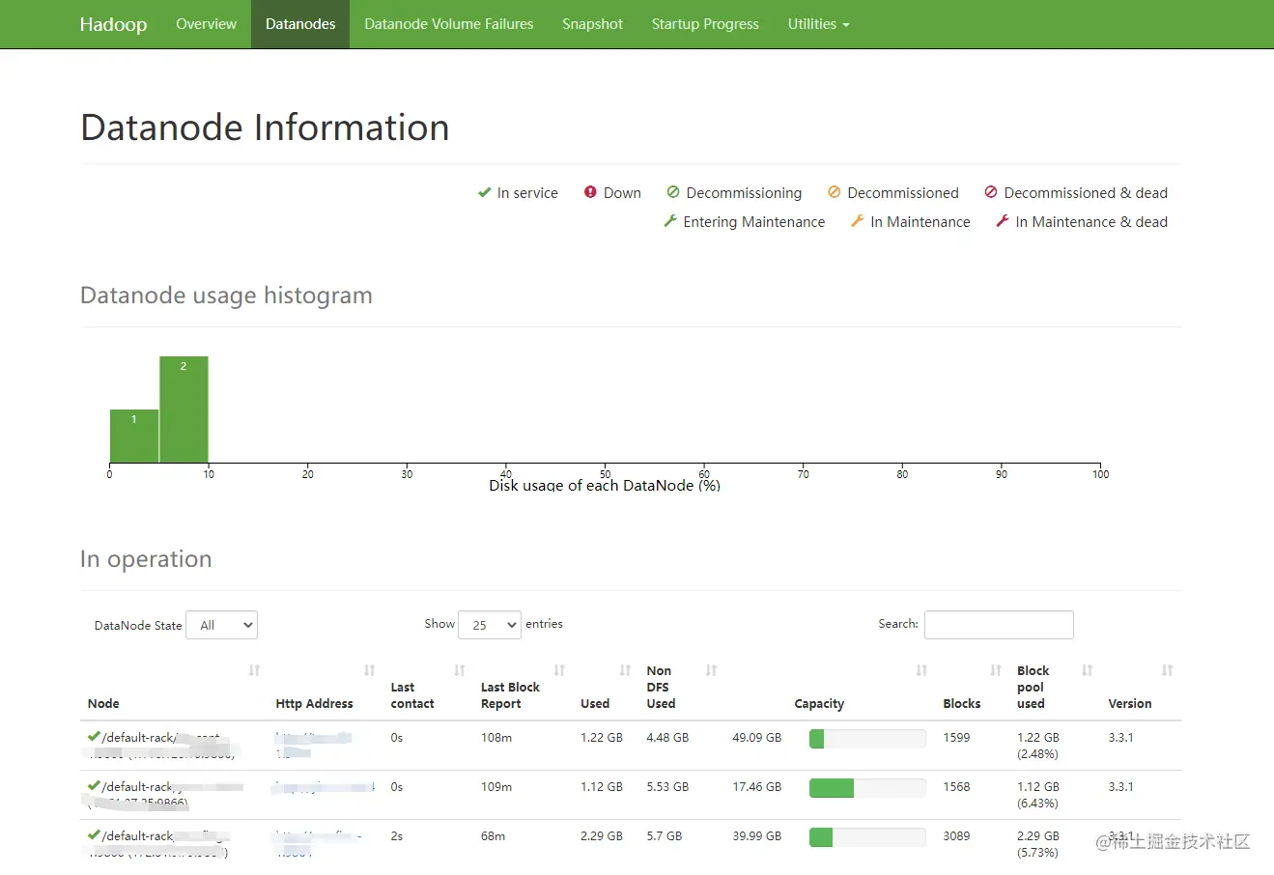Screen dimensions: 1274x875
Task: Click the 4.48 GB Non DFS Used cell
Action: pyautogui.click(x=667, y=738)
